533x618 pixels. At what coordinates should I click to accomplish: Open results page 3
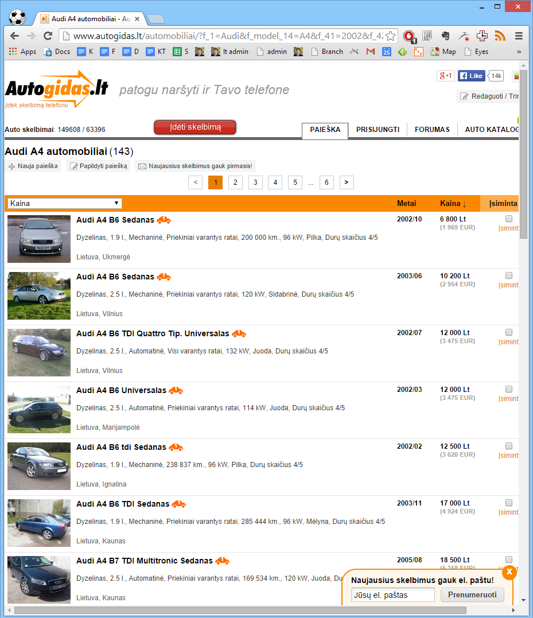255,182
